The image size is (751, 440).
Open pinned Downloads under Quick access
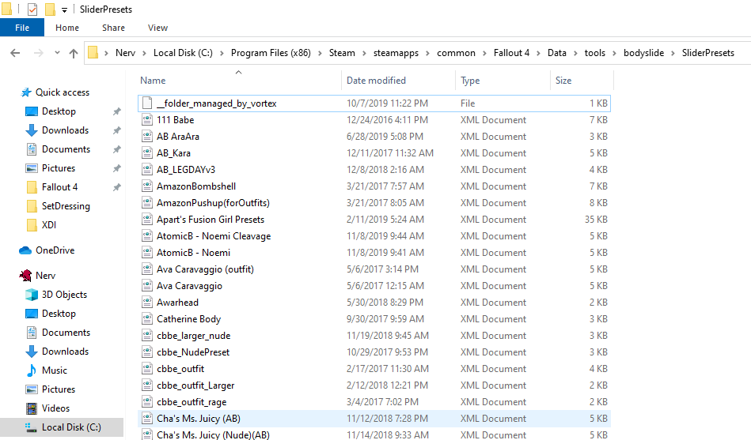click(x=65, y=130)
